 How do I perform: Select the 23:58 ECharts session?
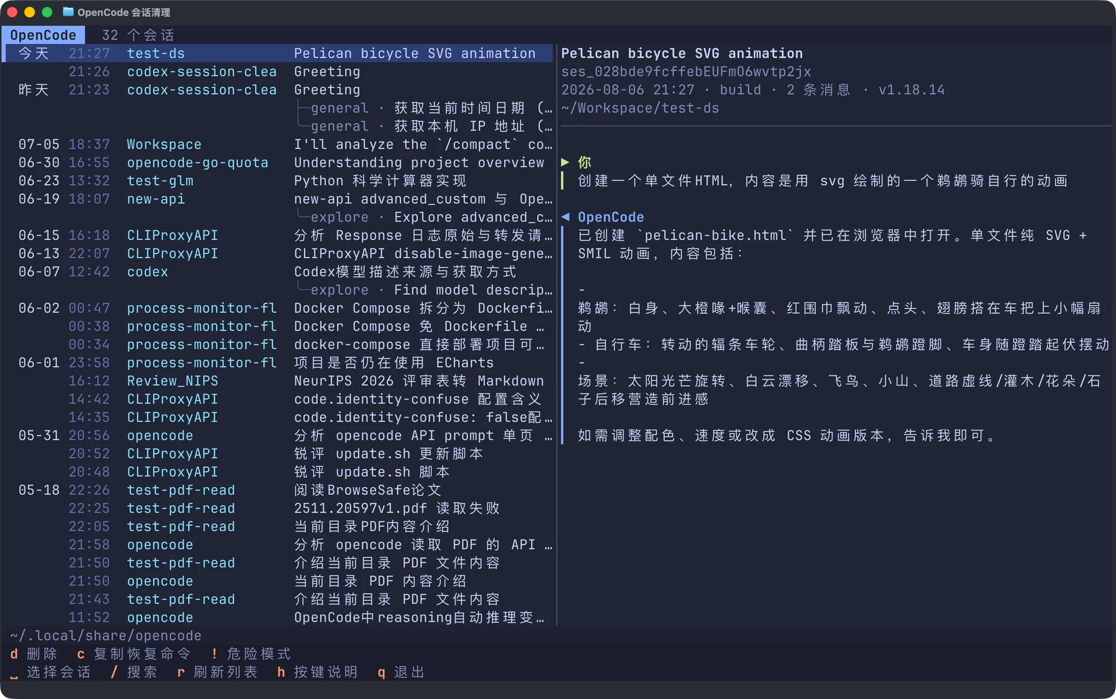click(x=278, y=363)
